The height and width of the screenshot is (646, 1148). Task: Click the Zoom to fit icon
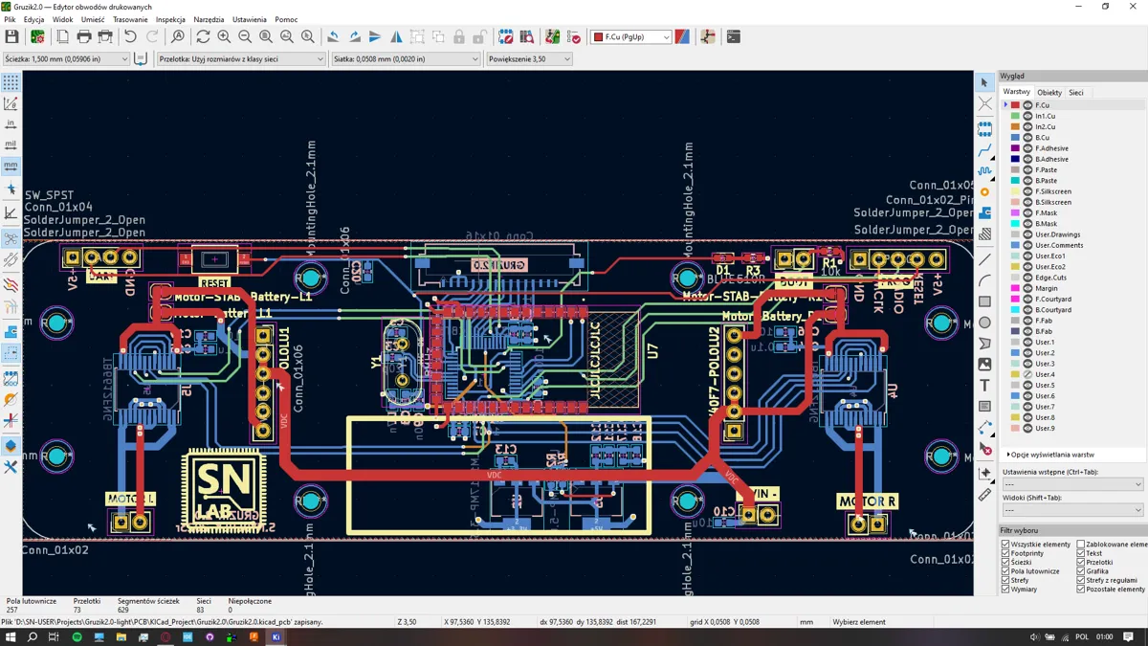coord(266,37)
